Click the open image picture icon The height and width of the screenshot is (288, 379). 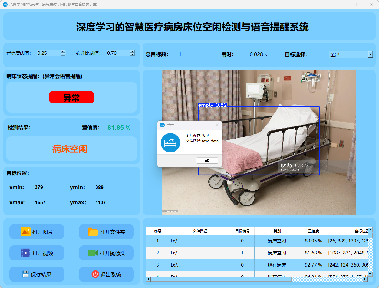pyautogui.click(x=25, y=232)
